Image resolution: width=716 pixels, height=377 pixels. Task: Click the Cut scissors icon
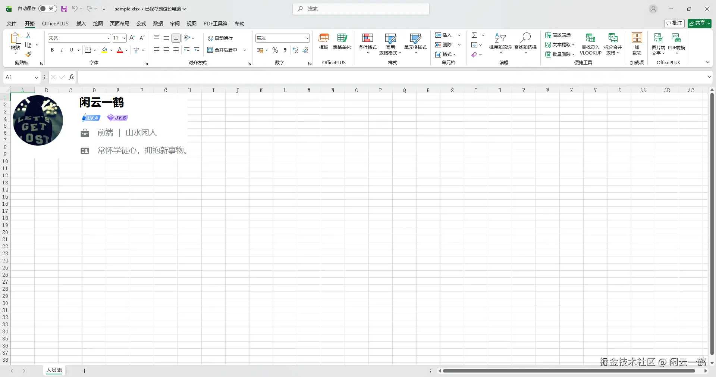click(x=28, y=35)
